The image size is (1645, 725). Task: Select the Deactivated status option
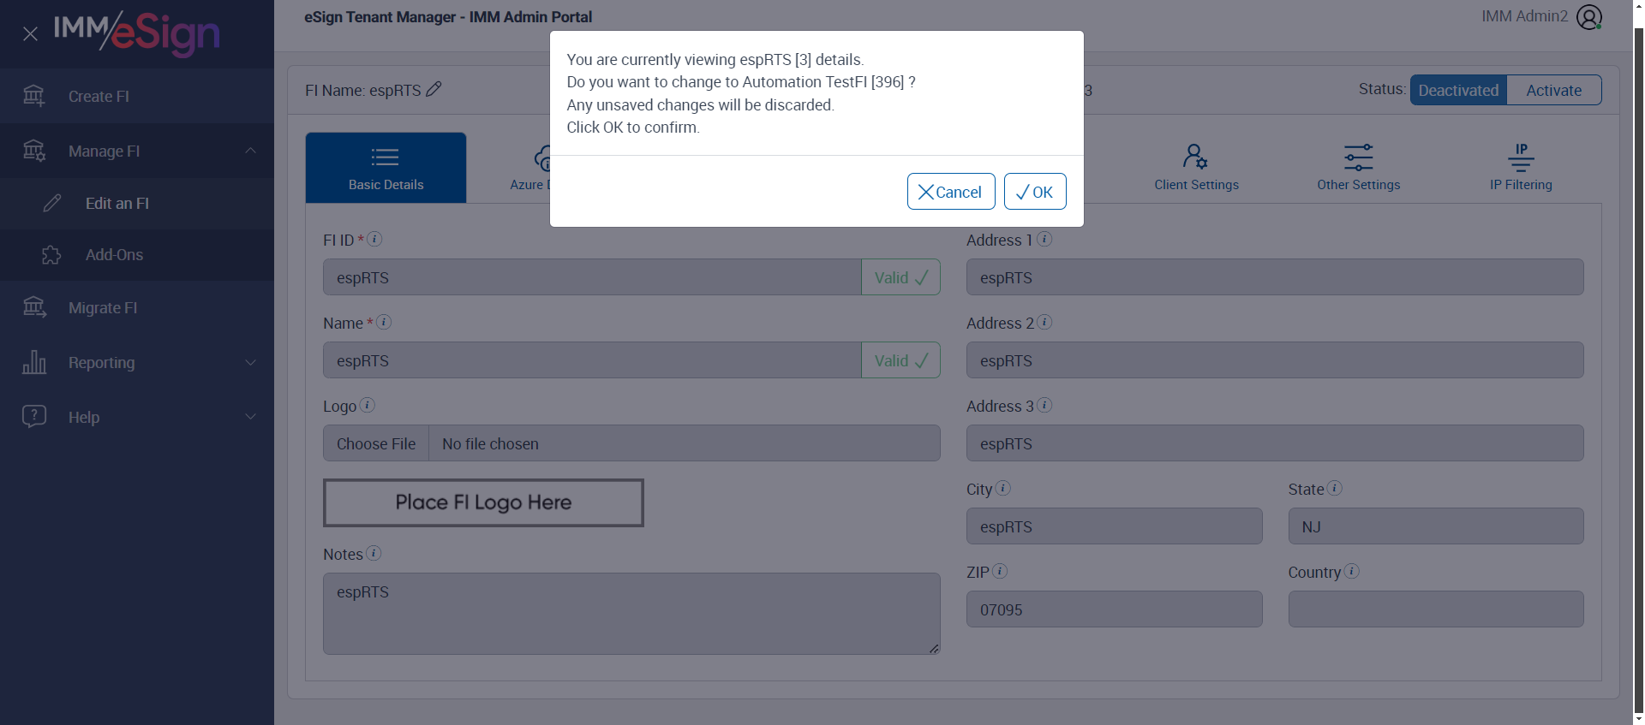1458,90
